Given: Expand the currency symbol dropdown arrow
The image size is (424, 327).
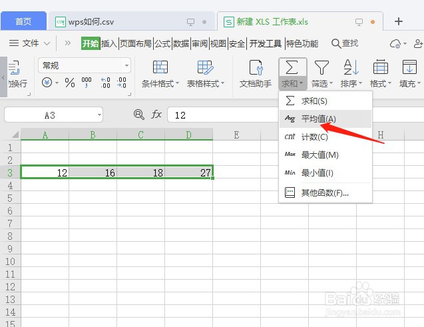Looking at the screenshot, I should click(57, 83).
